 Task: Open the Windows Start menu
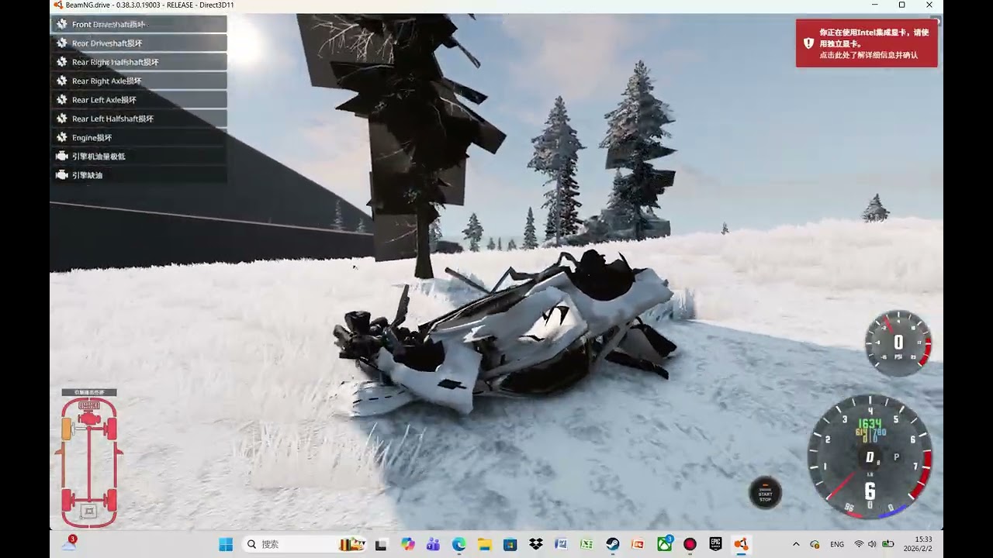(x=226, y=544)
